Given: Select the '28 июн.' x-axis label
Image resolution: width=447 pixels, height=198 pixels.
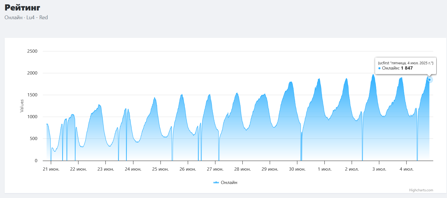Looking at the screenshot, I should pyautogui.click(x=243, y=169).
